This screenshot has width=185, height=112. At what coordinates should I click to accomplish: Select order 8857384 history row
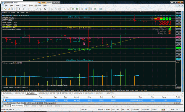click(x=92, y=100)
